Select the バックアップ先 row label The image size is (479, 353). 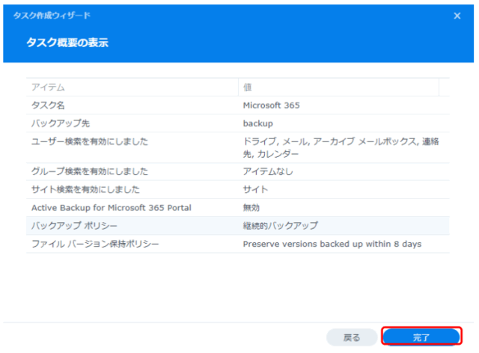pos(57,123)
